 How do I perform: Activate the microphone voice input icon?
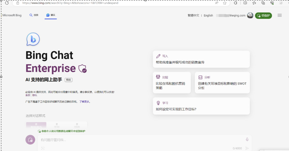coord(247,140)
